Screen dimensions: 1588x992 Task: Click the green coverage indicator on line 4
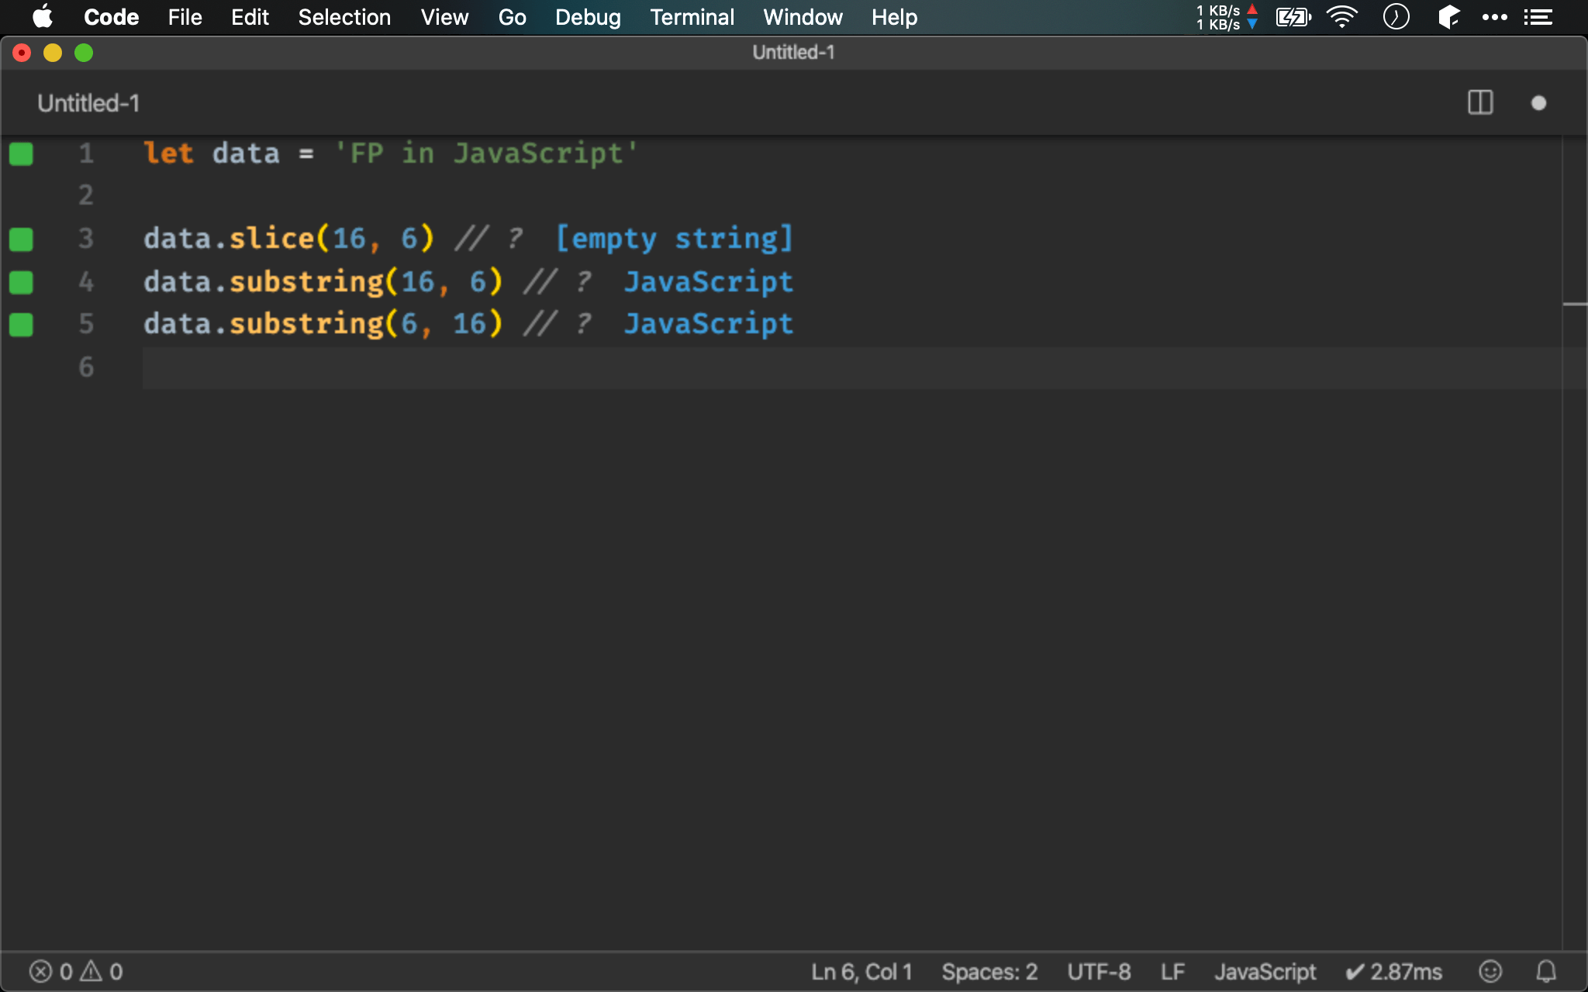(21, 283)
